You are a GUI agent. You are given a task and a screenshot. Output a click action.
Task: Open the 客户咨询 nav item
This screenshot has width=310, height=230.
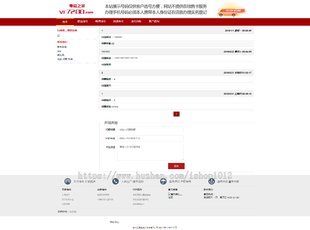coord(154,21)
